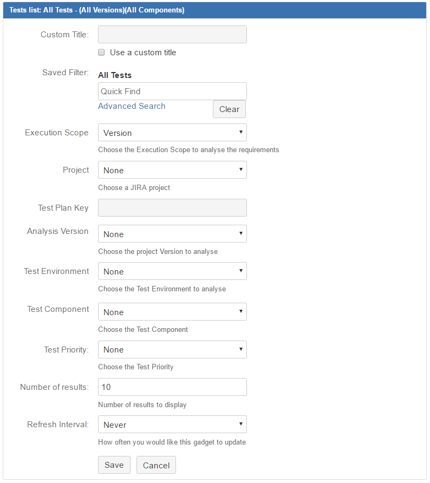This screenshot has width=430, height=483.
Task: Click the Test Plan Key field
Action: tap(172, 207)
